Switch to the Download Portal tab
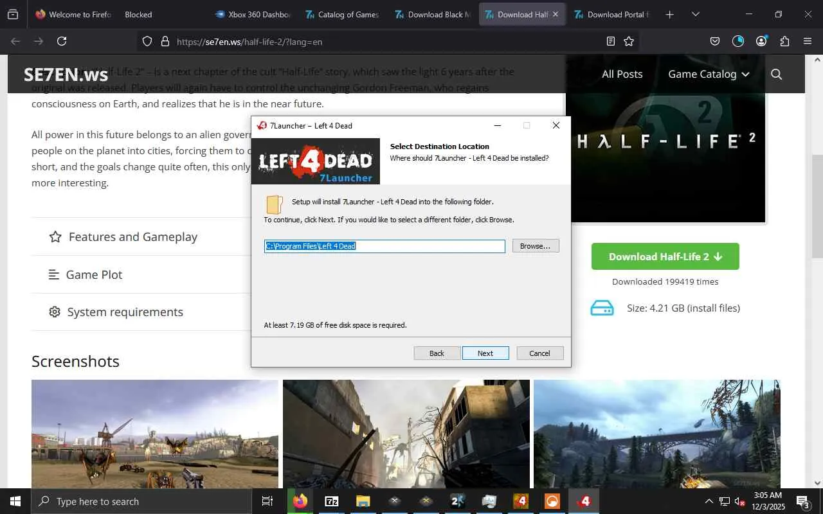 click(x=611, y=14)
